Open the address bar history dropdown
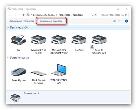 (92, 15)
